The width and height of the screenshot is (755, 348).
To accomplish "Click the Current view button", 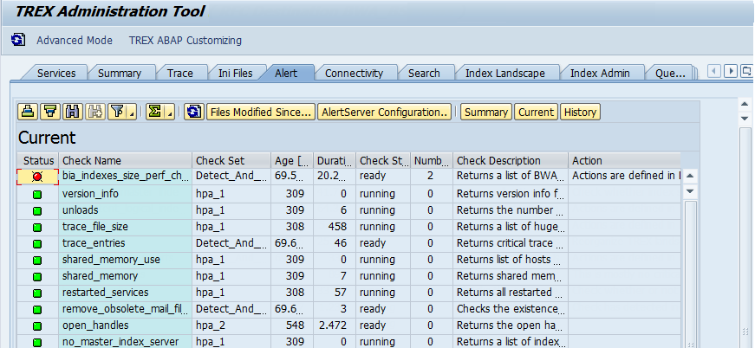I will (536, 112).
